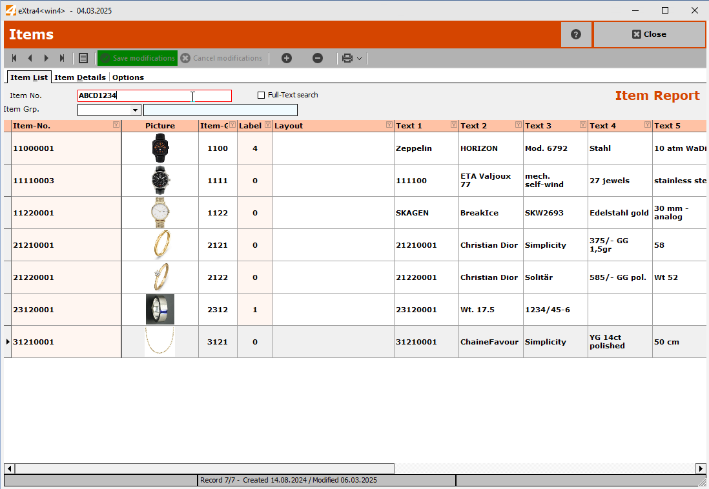The height and width of the screenshot is (489, 709).
Task: Open the Options tab
Action: (x=128, y=77)
